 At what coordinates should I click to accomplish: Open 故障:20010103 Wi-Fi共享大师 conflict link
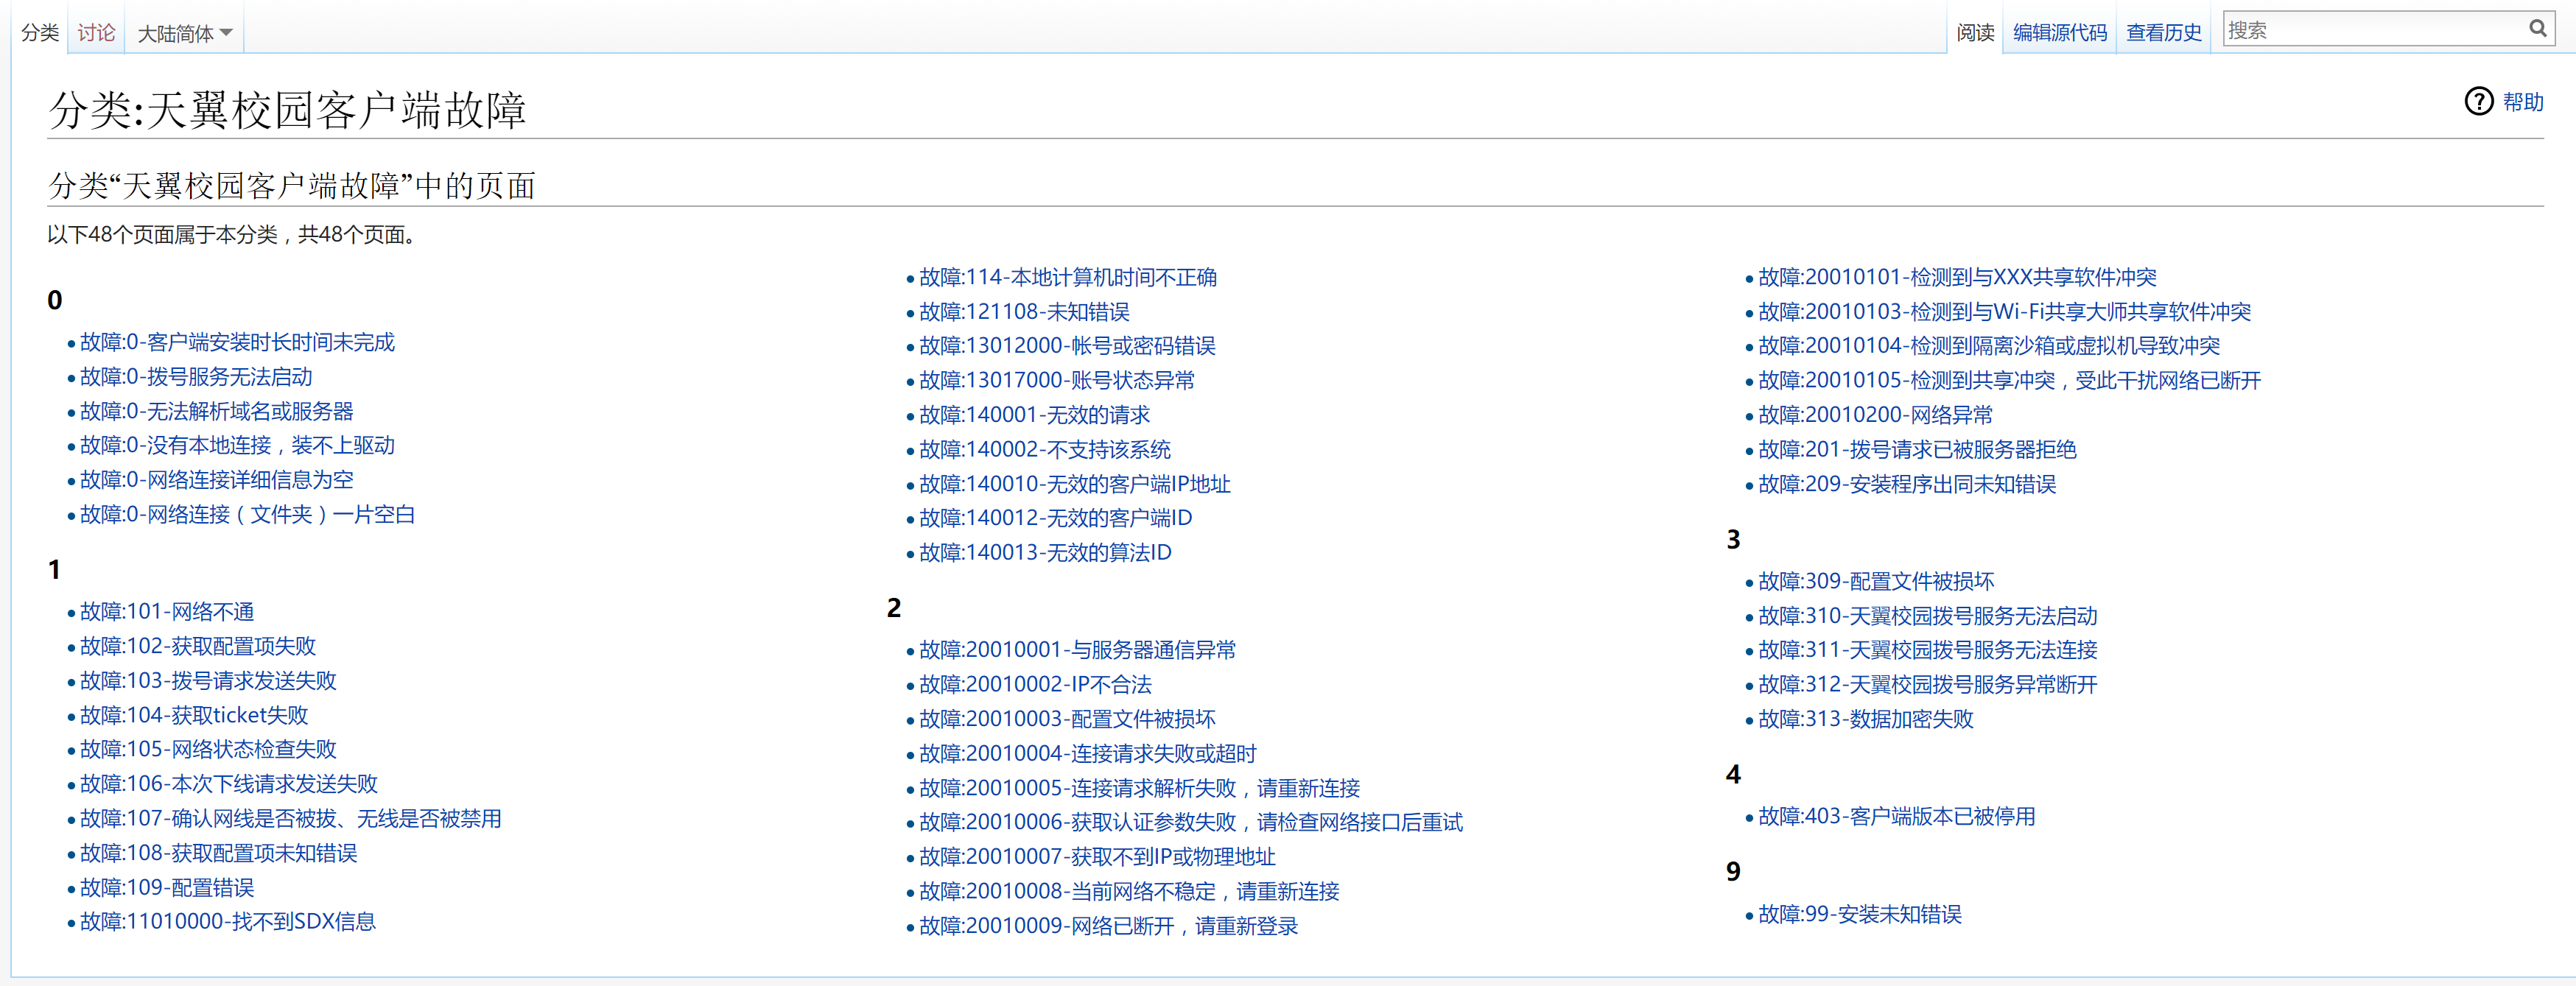point(2004,312)
